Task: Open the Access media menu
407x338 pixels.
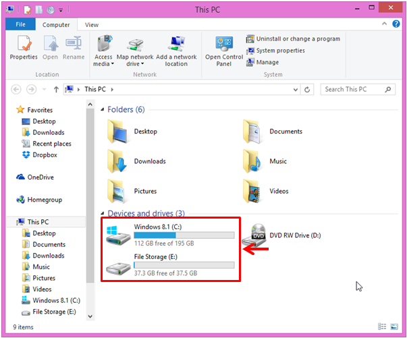Action: click(103, 51)
